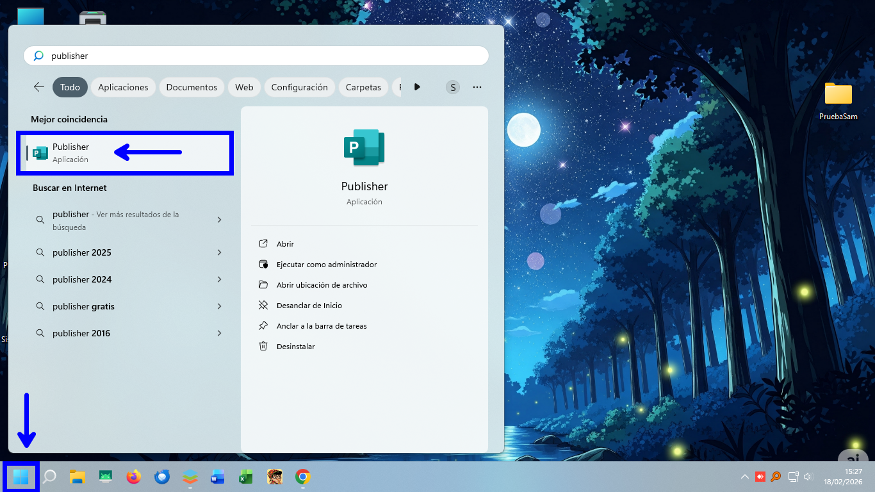
Task: Open the user account icon labeled S
Action: 453,86
